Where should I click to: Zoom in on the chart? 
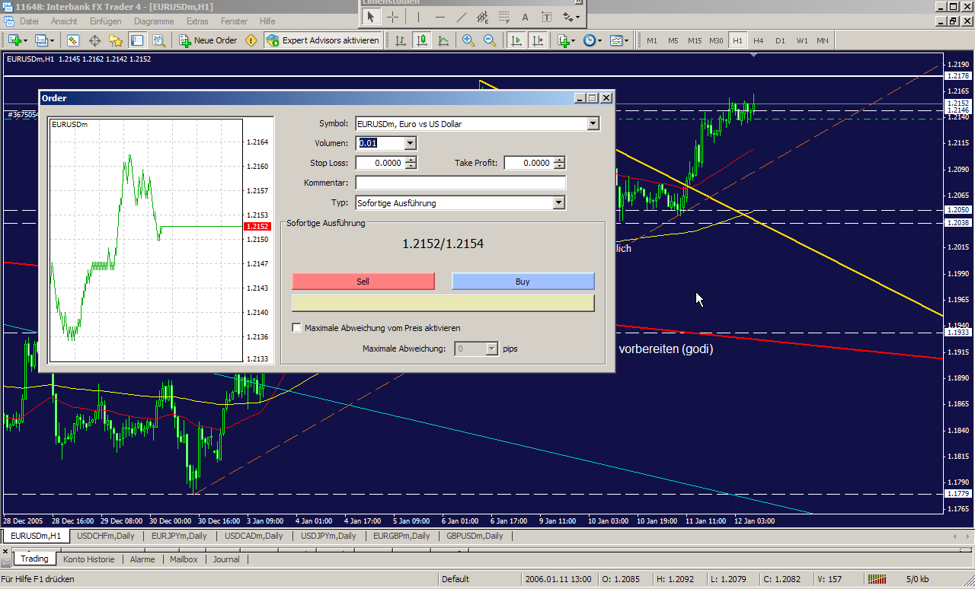(468, 40)
